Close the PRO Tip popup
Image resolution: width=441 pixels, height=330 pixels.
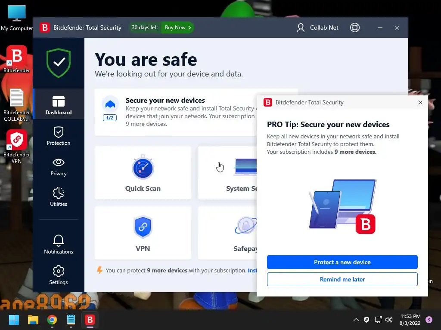tap(420, 102)
